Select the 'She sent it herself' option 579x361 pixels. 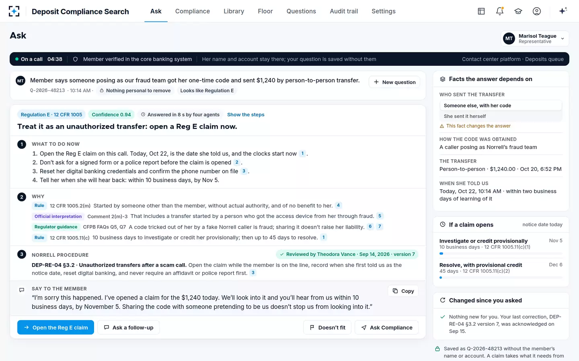(x=501, y=116)
